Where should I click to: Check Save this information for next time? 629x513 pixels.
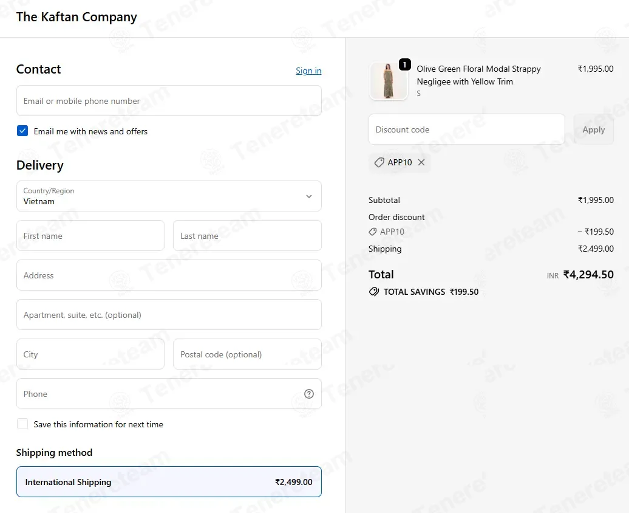click(22, 424)
